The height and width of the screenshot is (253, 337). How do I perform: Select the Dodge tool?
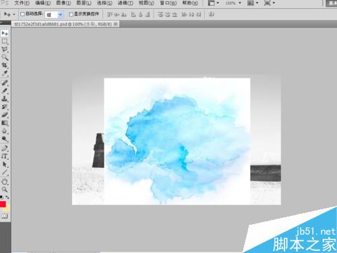click(x=5, y=138)
